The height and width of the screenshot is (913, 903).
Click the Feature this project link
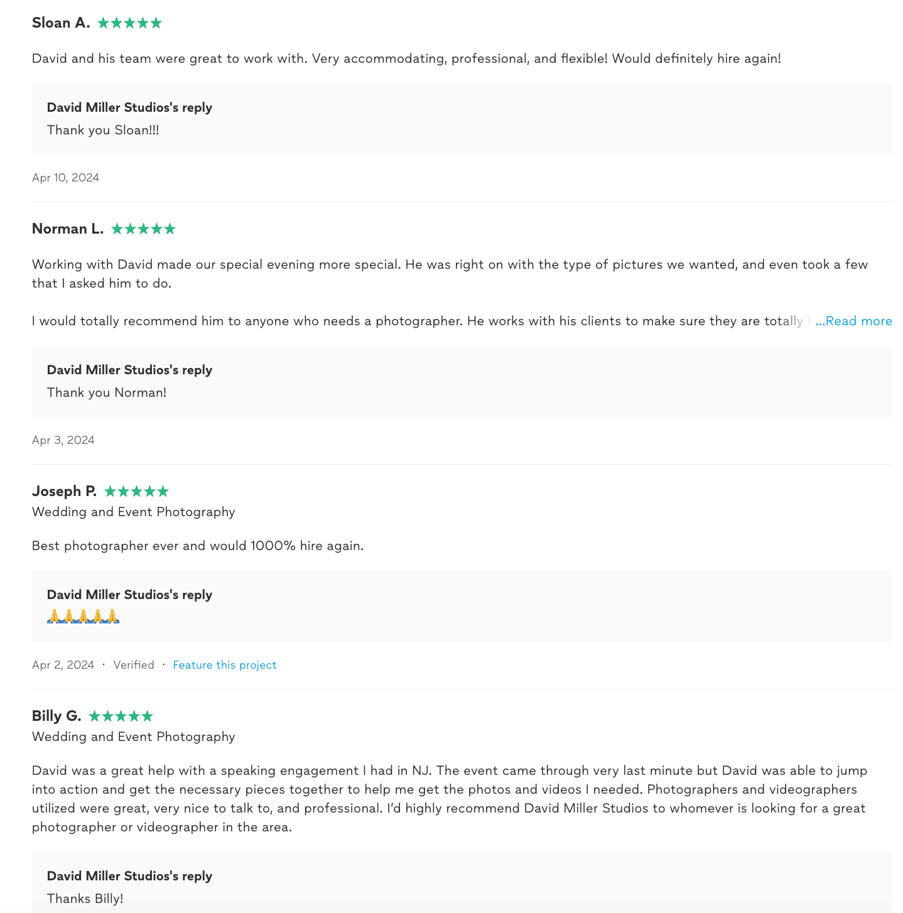tap(224, 665)
